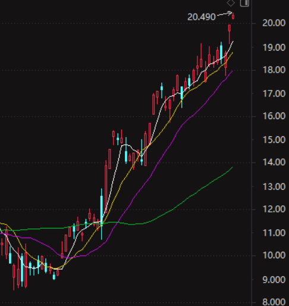
Task: Click the diamond marker icon above chart
Action: (231, 3)
